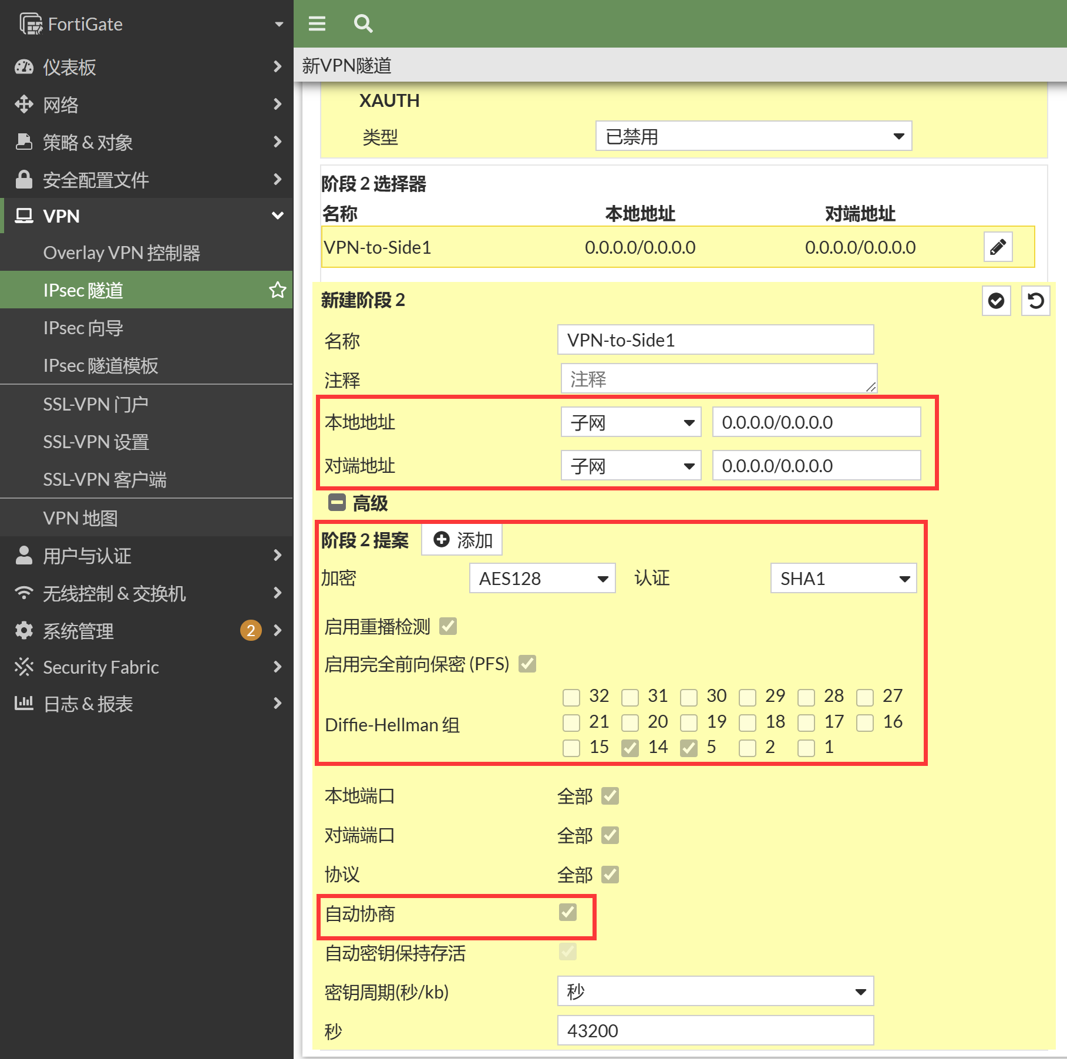Favorite the IPsec 隧道 star icon
The width and height of the screenshot is (1067, 1059).
pos(277,290)
